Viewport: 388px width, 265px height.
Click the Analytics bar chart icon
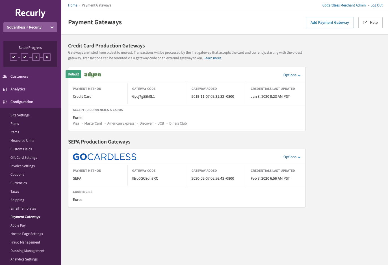pos(5,89)
